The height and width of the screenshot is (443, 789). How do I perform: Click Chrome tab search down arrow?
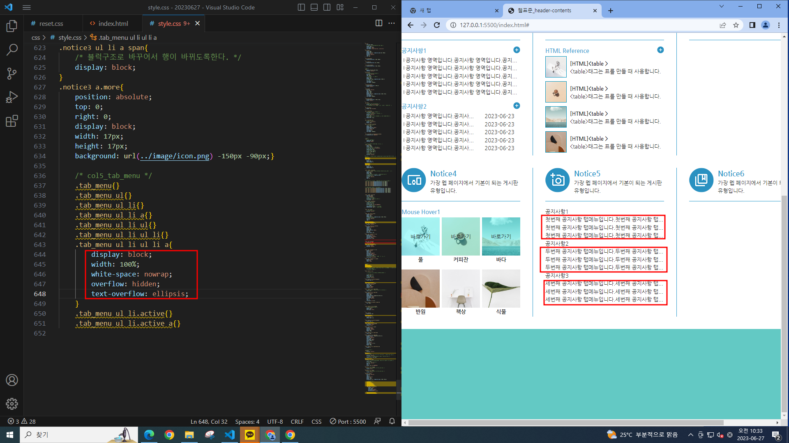[x=721, y=7]
